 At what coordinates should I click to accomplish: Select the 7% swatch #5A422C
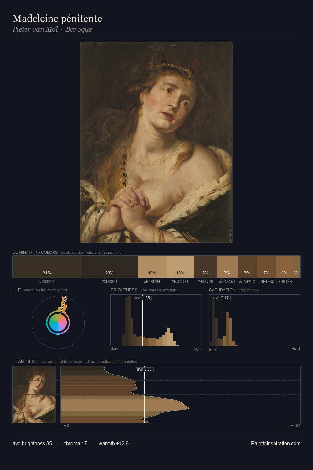tap(247, 267)
